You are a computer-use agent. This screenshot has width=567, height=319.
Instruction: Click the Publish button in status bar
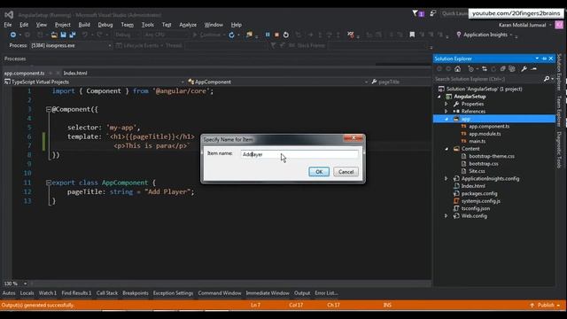point(546,305)
